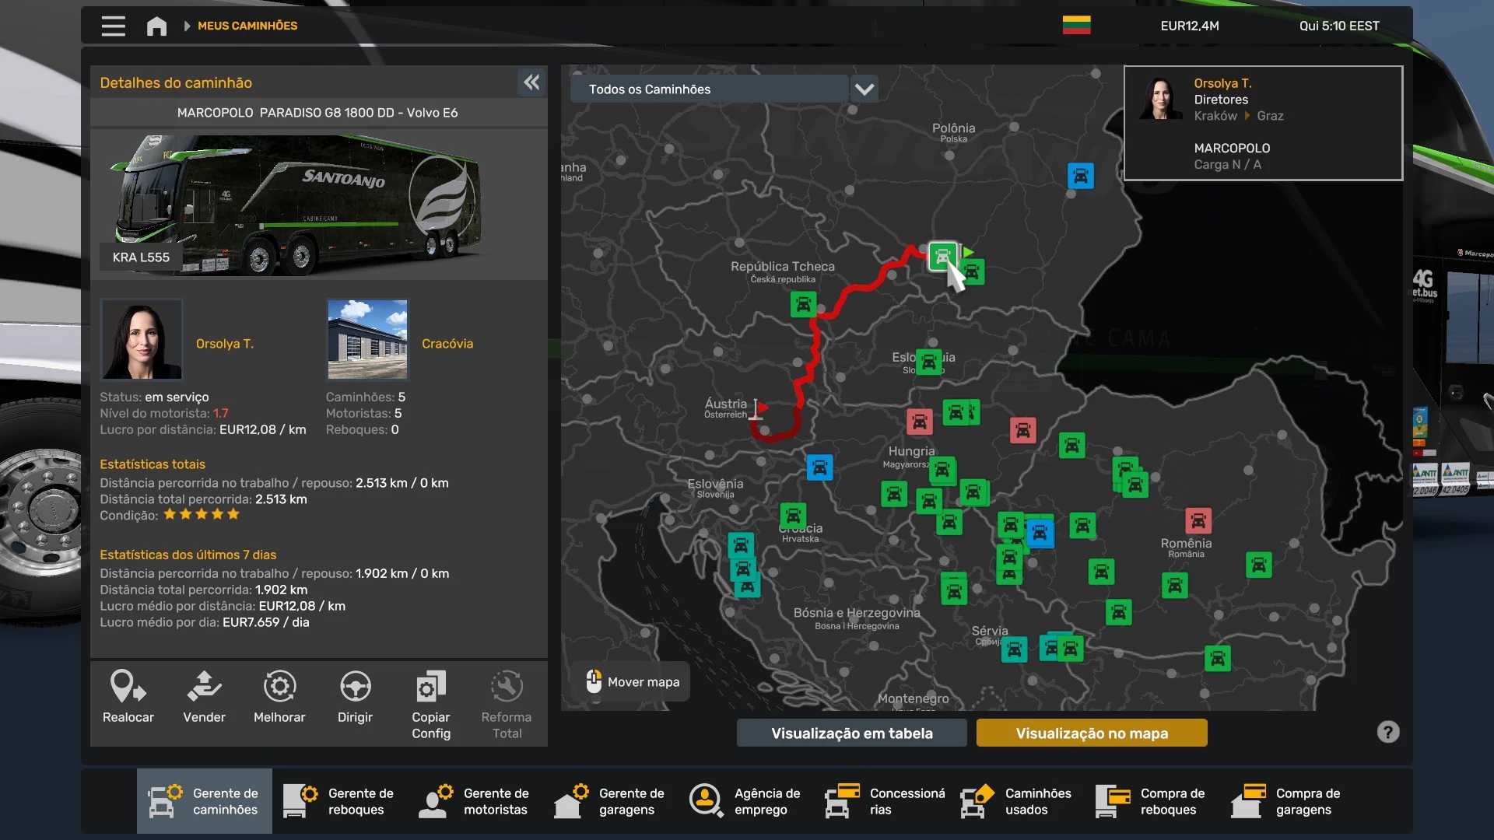Open the Concessionárias tab
Screen dimensions: 1494x840
886,801
